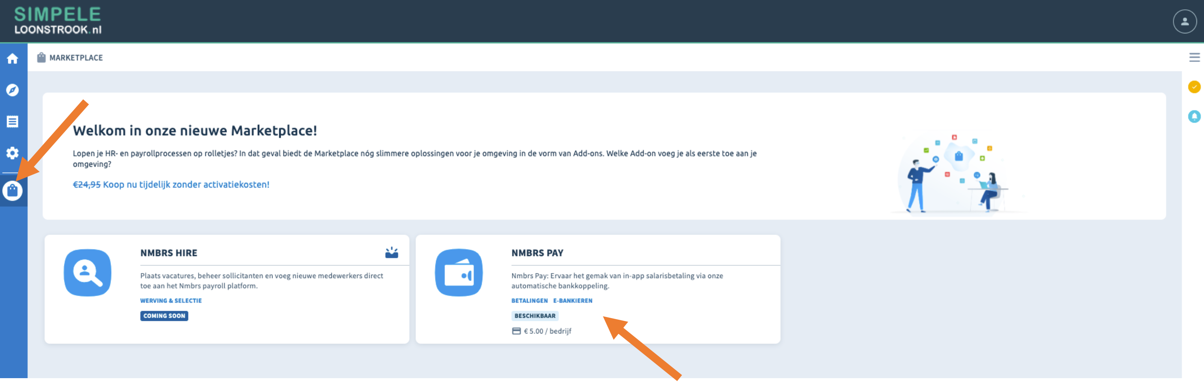The height and width of the screenshot is (386, 1204).
Task: Click the Simpele Loonstrook logo
Action: coord(57,21)
